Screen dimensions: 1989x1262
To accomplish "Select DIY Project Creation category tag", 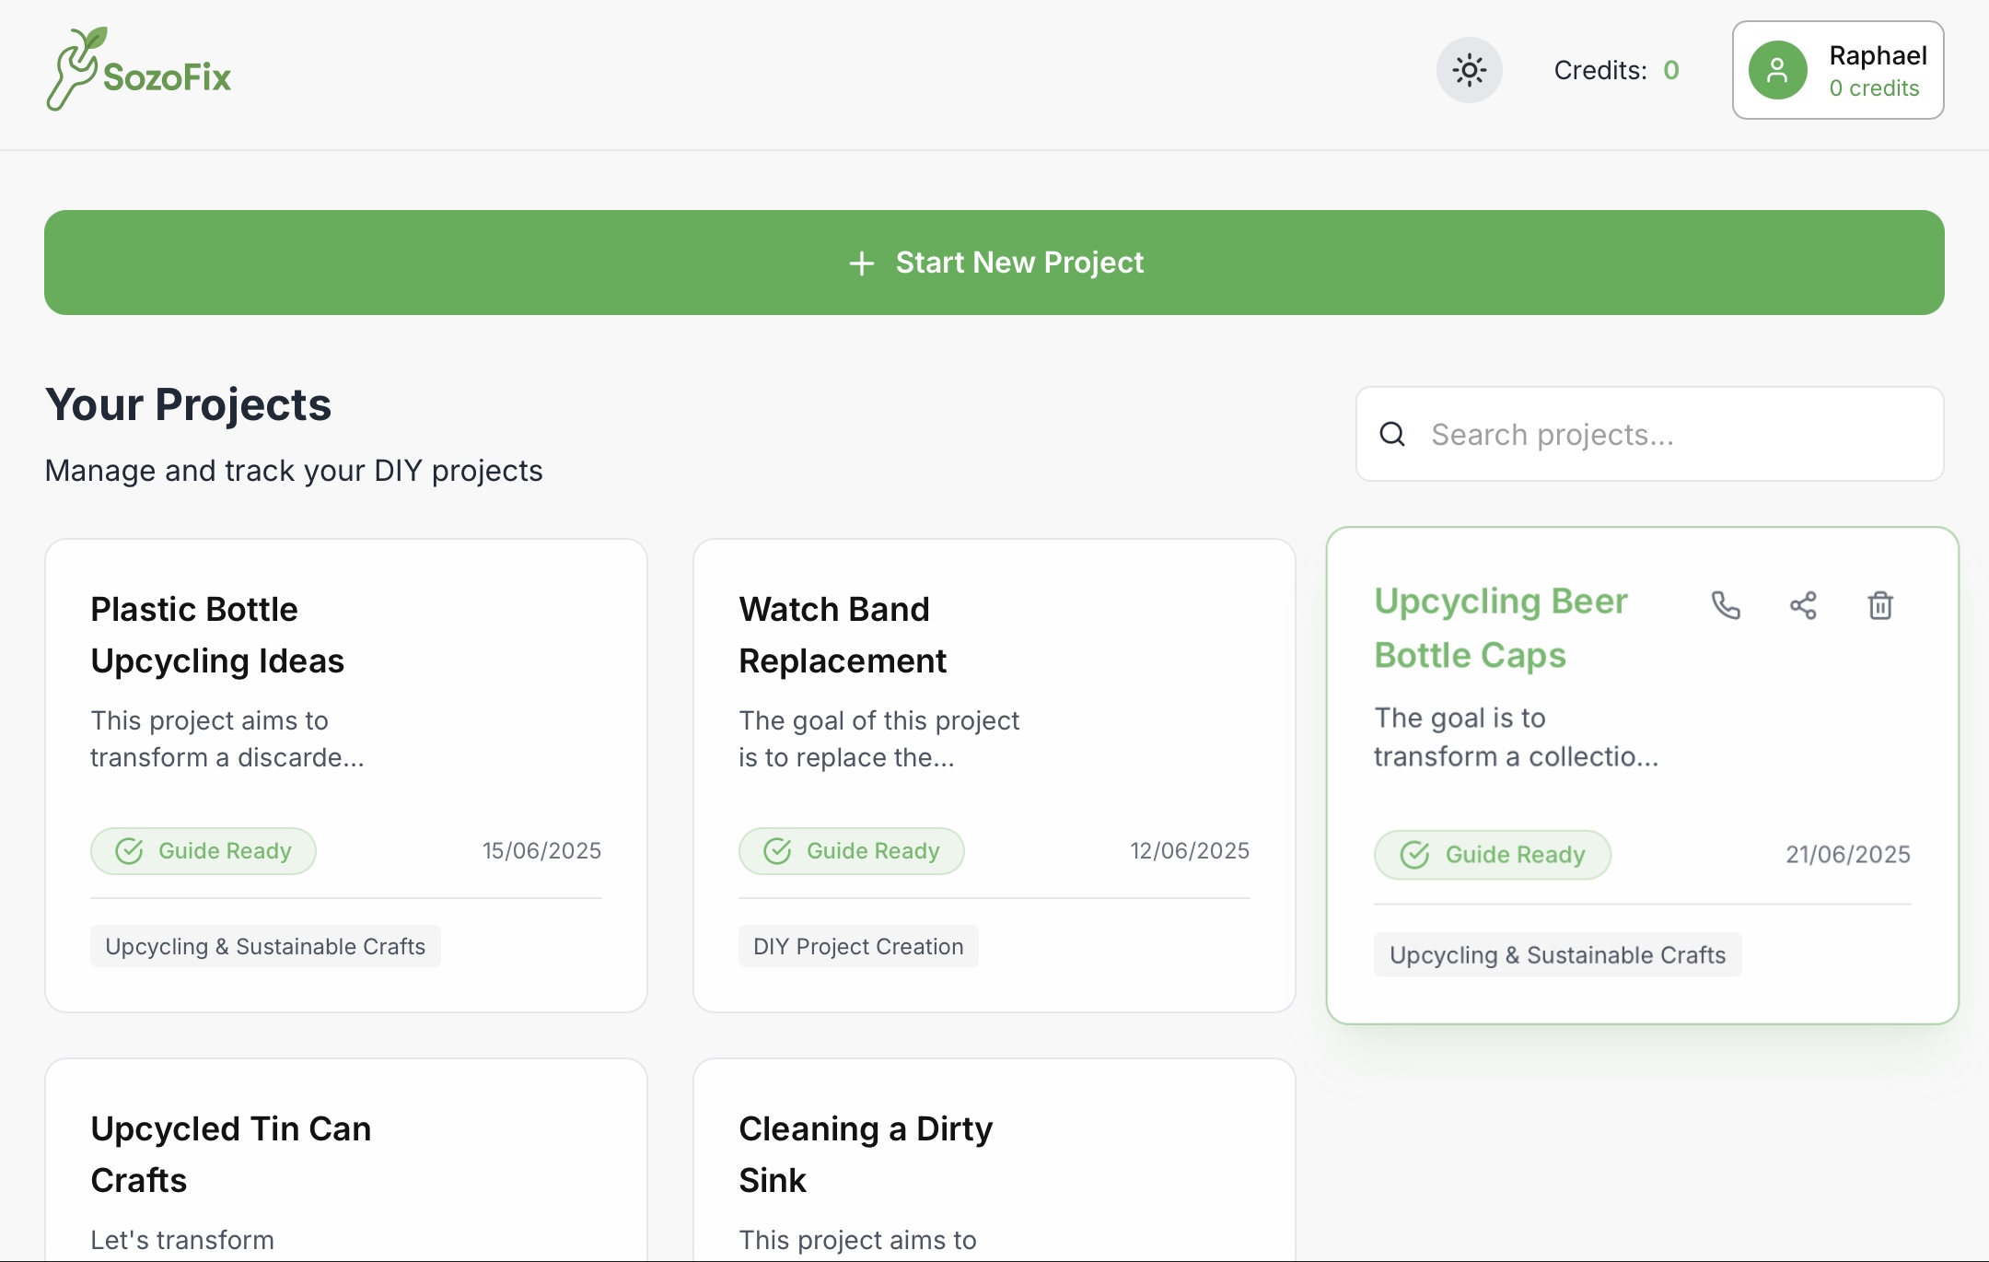I will click(x=858, y=947).
